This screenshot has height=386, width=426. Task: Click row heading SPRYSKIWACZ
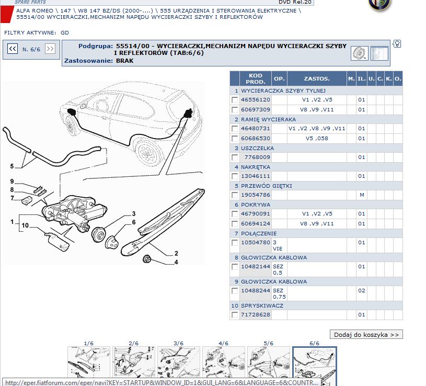click(x=262, y=306)
